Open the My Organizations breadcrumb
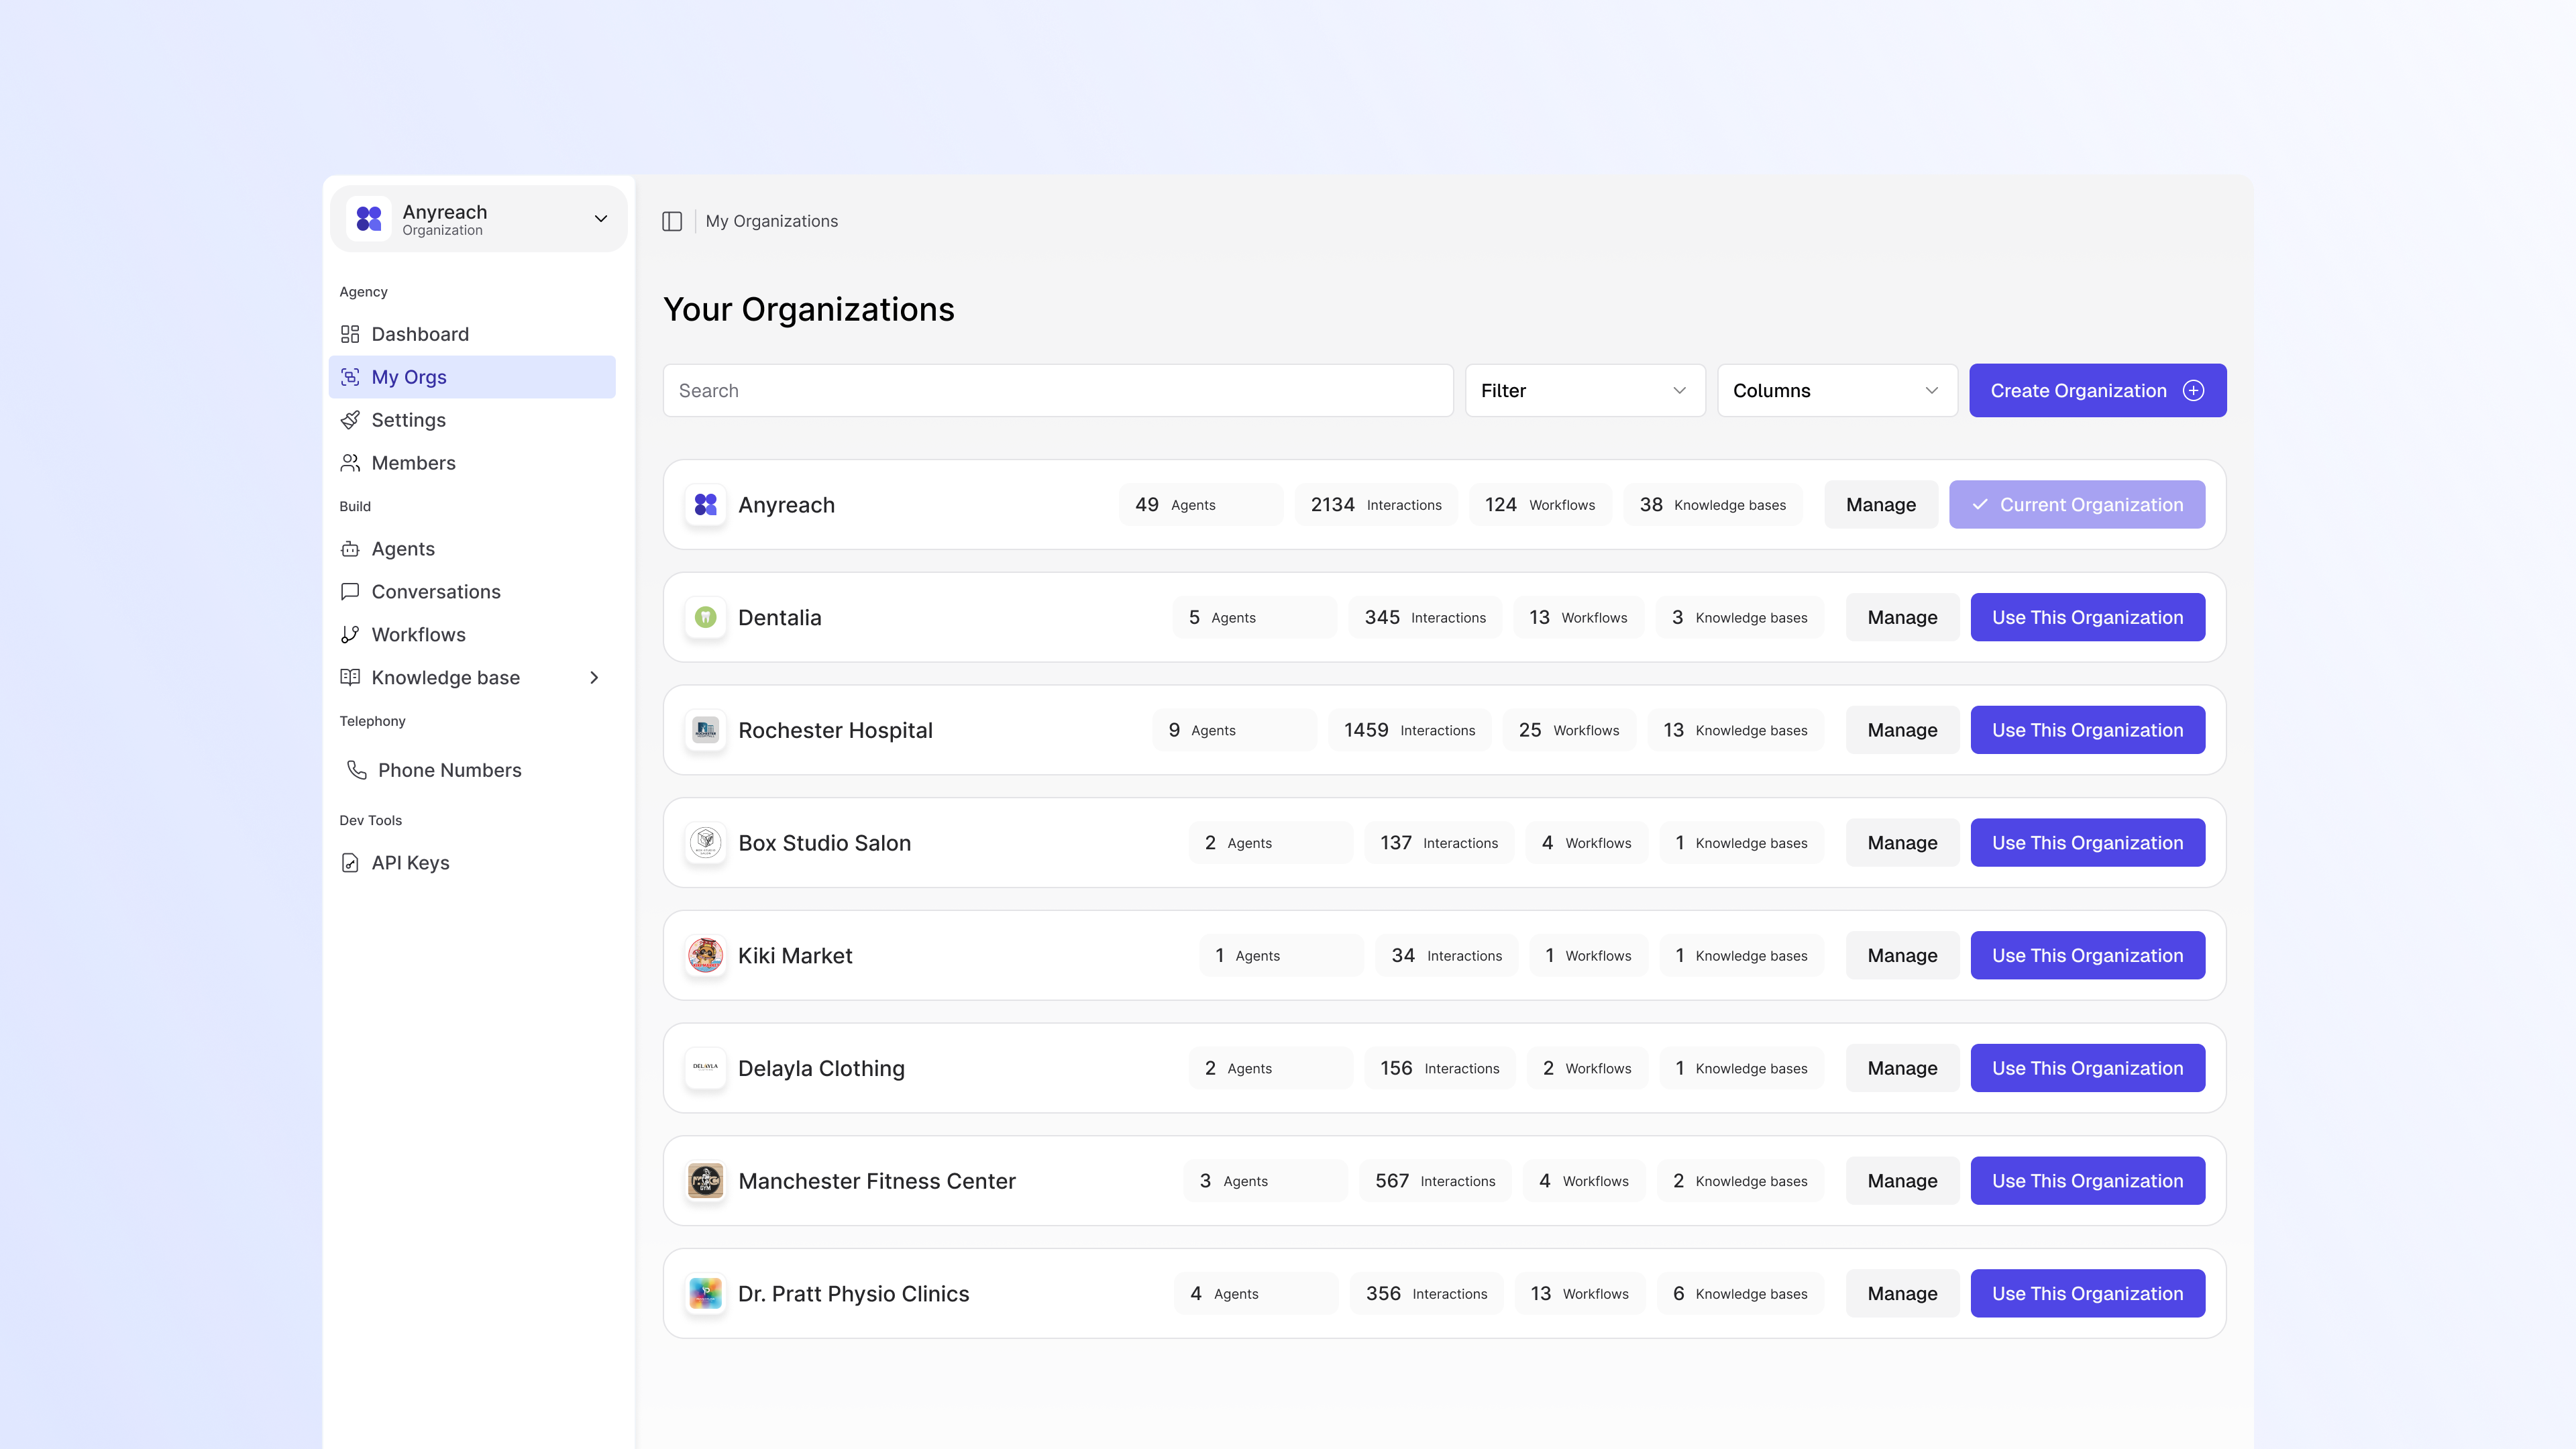Image resolution: width=2576 pixels, height=1449 pixels. point(771,221)
